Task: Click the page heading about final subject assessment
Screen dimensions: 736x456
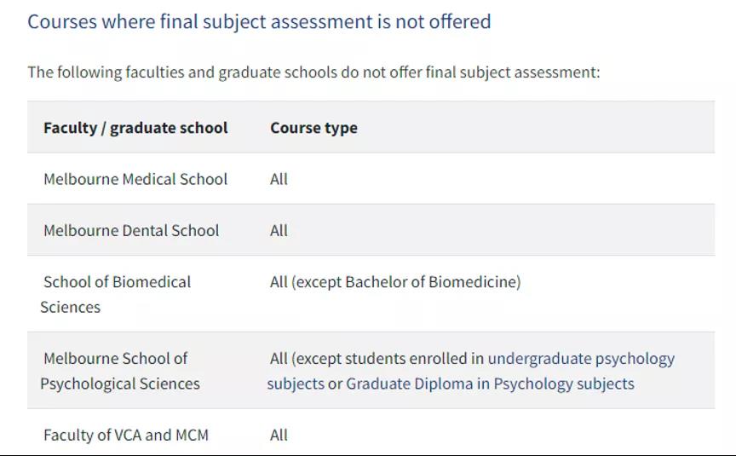Action: click(x=259, y=21)
